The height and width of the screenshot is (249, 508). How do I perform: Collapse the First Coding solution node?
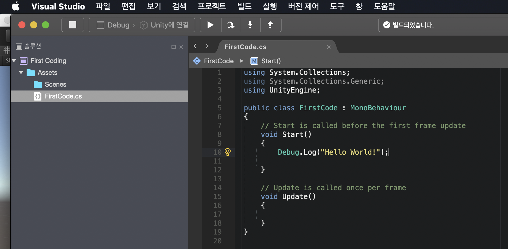[x=14, y=61]
